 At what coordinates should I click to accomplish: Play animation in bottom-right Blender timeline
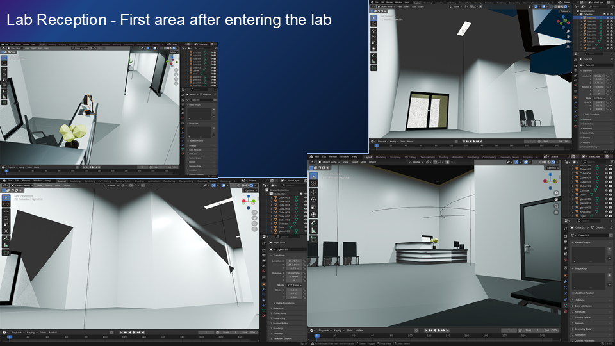click(438, 331)
